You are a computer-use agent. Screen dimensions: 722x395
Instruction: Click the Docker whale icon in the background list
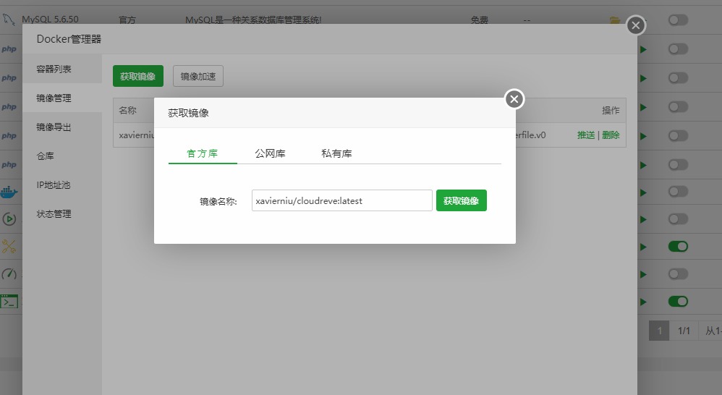9,192
